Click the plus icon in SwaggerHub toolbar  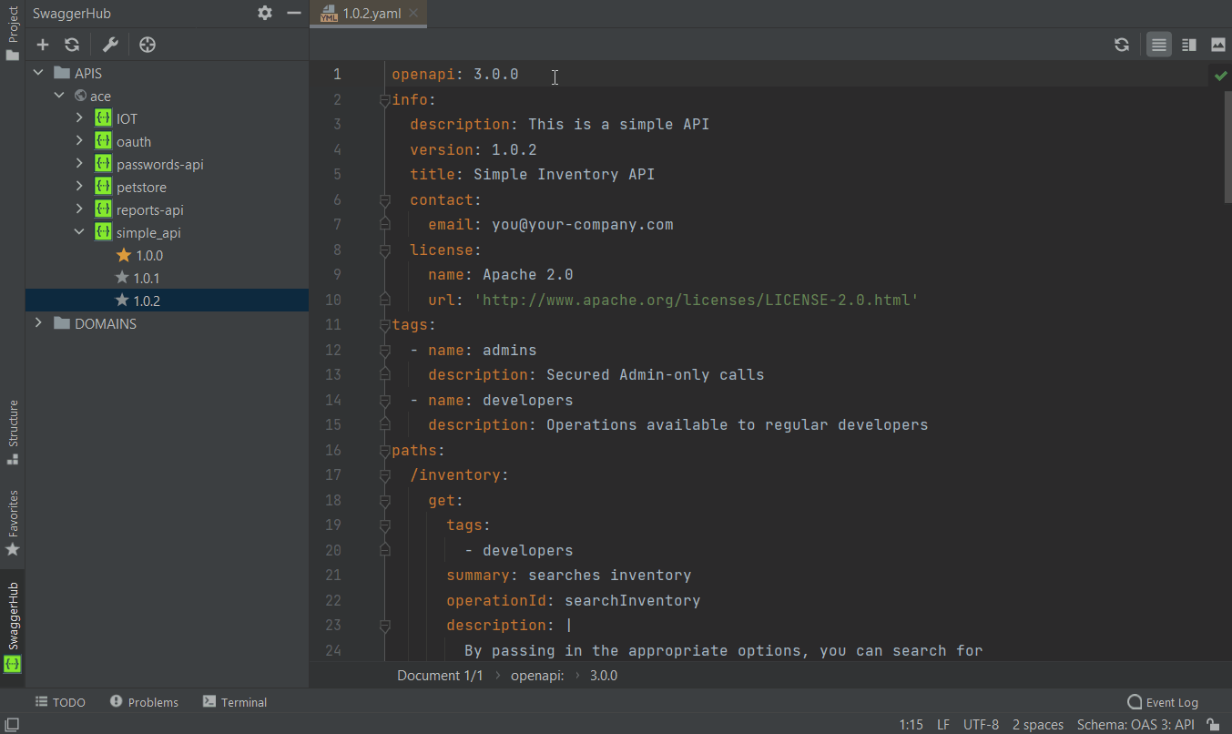click(x=43, y=45)
